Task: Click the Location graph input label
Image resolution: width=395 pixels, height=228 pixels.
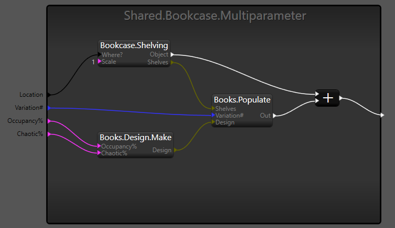Action: point(31,95)
